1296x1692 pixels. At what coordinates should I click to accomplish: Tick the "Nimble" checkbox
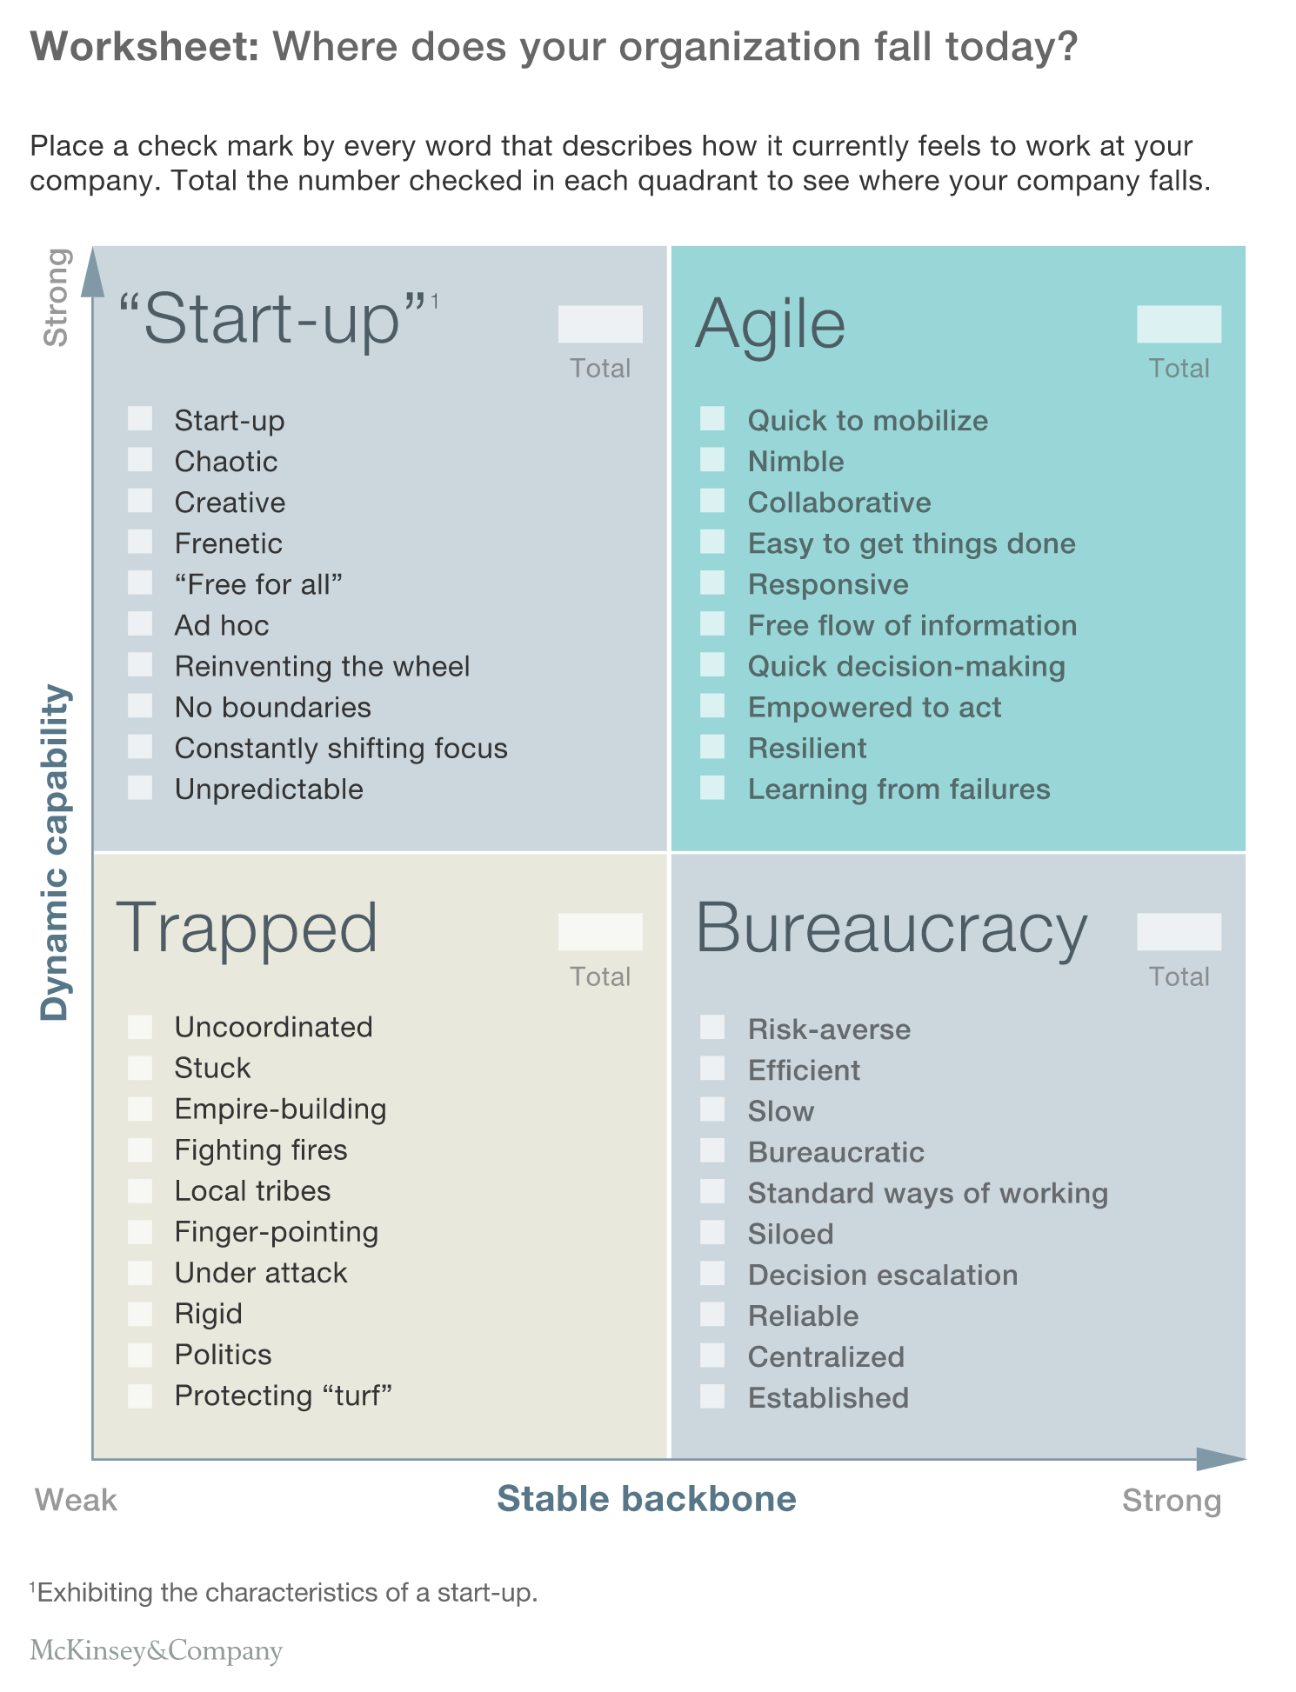click(712, 460)
